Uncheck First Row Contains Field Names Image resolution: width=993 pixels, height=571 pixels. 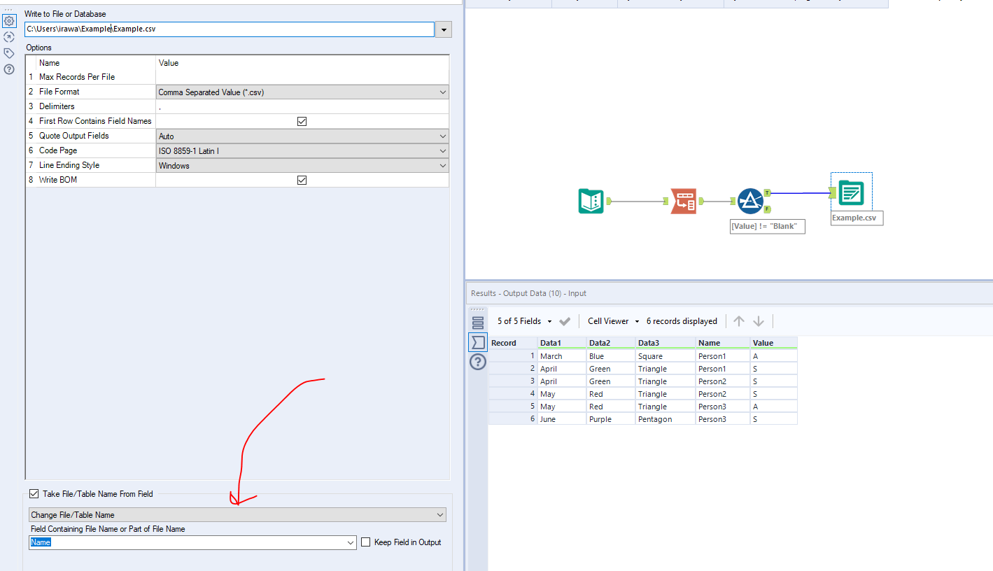[302, 120]
